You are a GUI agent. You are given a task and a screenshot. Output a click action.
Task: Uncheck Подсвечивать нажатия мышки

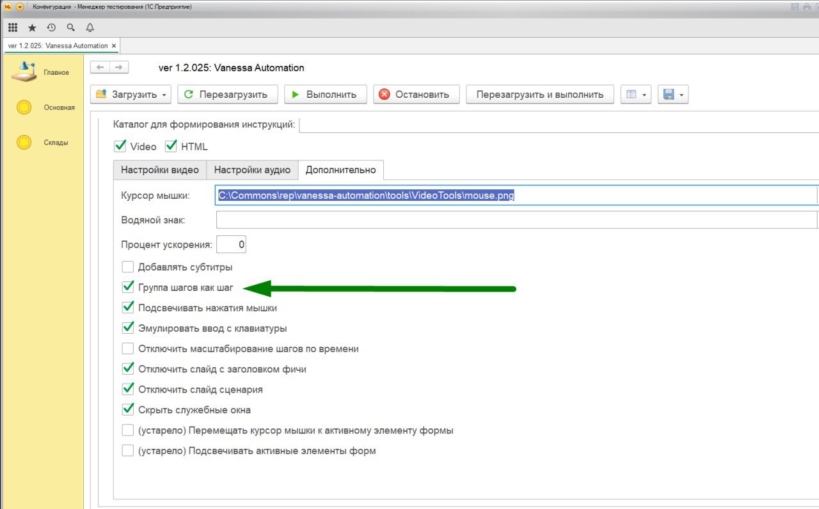pyautogui.click(x=128, y=308)
